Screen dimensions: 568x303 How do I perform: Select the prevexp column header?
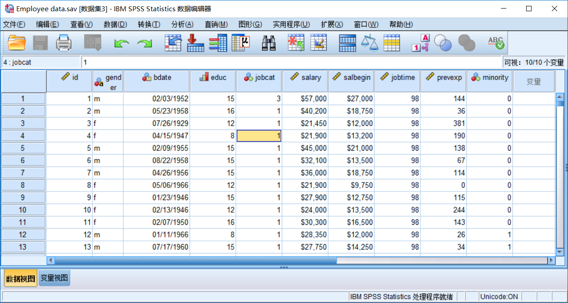pyautogui.click(x=444, y=81)
